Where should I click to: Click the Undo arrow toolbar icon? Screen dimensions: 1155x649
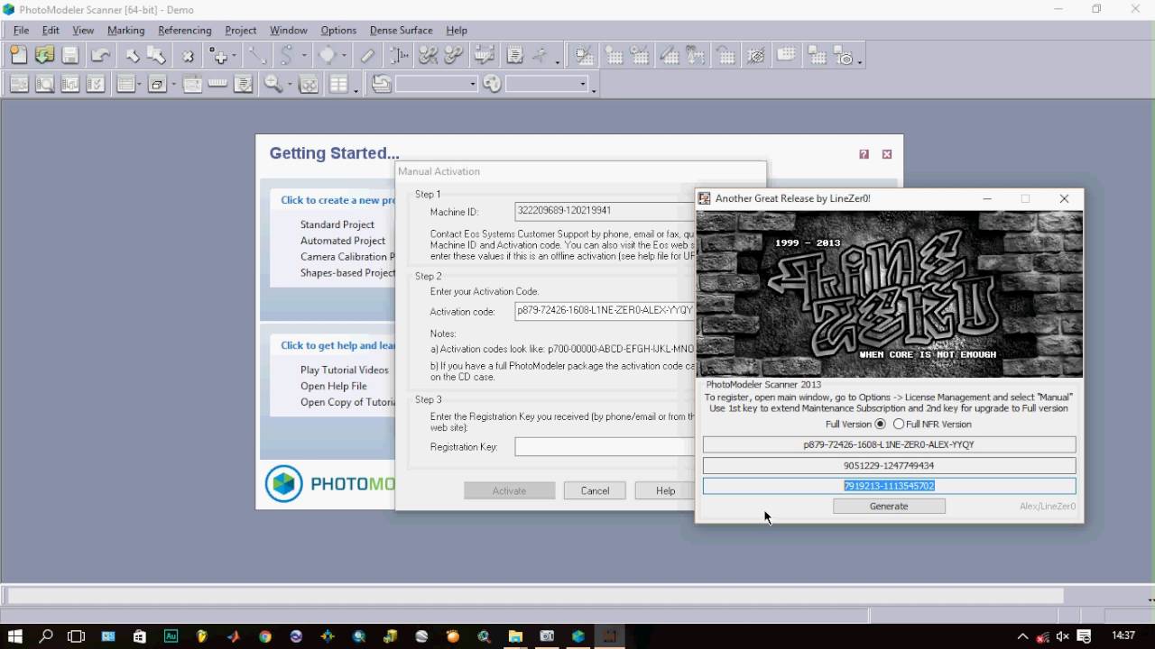click(100, 56)
